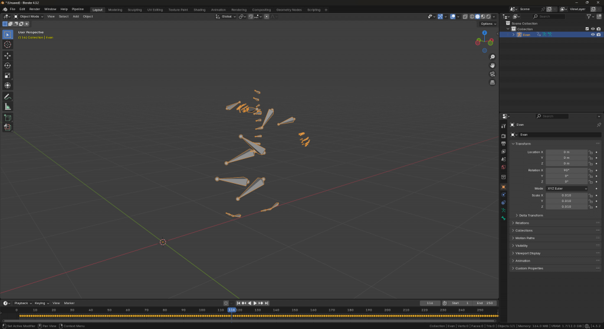Switch to Geometry Nodes workspace tab
The height and width of the screenshot is (329, 604).
click(289, 9)
